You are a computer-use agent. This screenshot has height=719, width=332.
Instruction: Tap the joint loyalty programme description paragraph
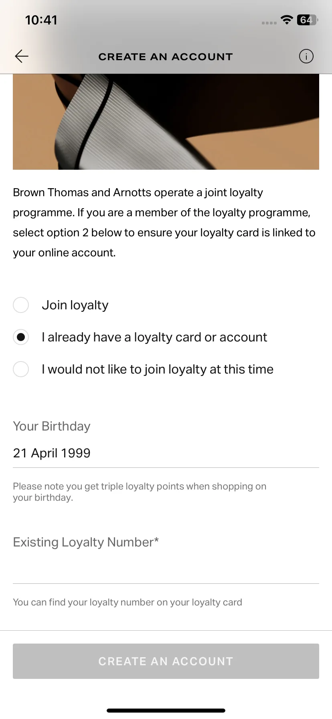(x=164, y=223)
